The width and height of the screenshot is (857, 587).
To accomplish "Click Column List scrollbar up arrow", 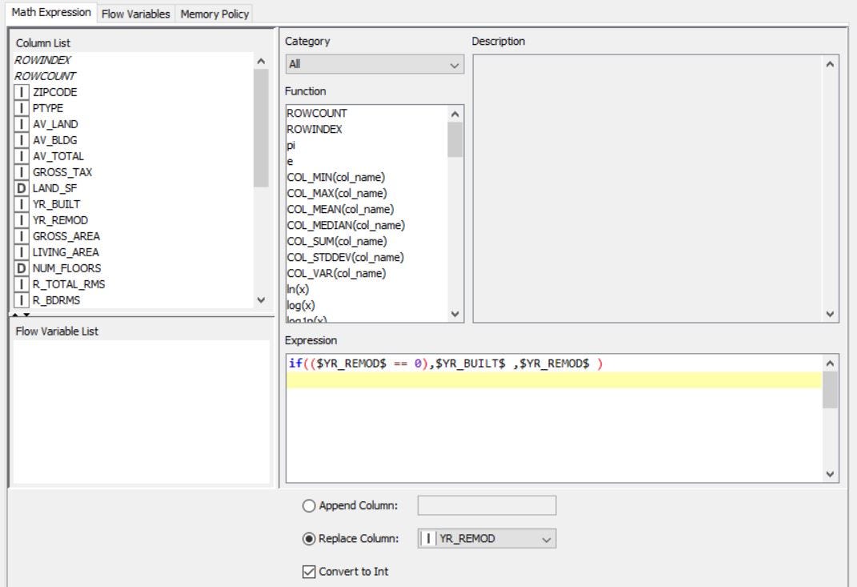I will pos(261,62).
